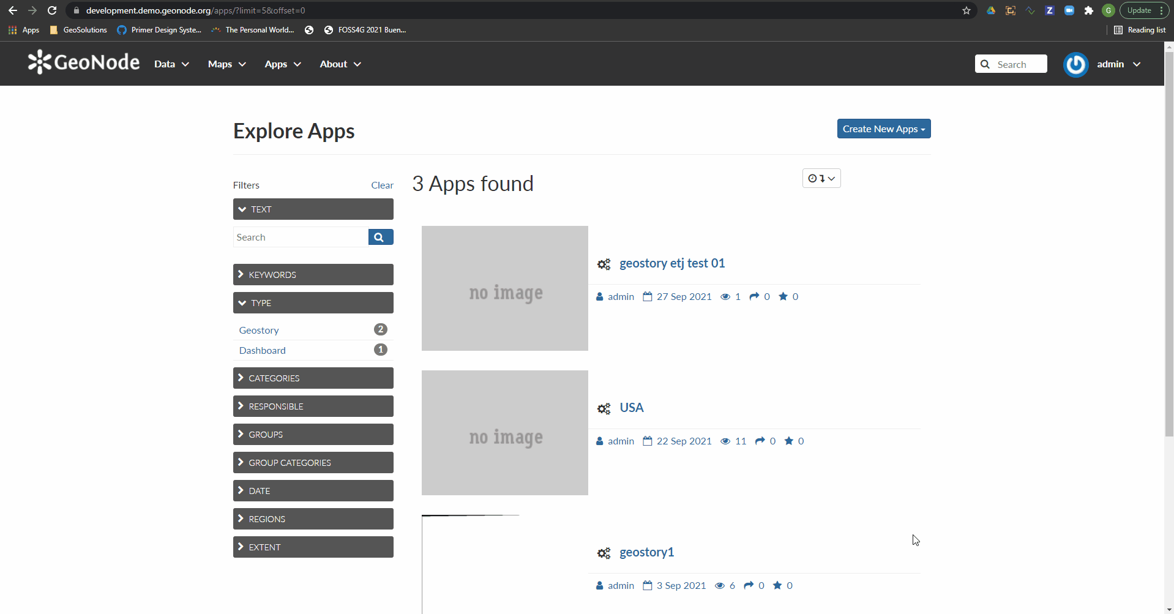1174x614 pixels.
Task: Open the admin user dropdown
Action: click(1118, 64)
